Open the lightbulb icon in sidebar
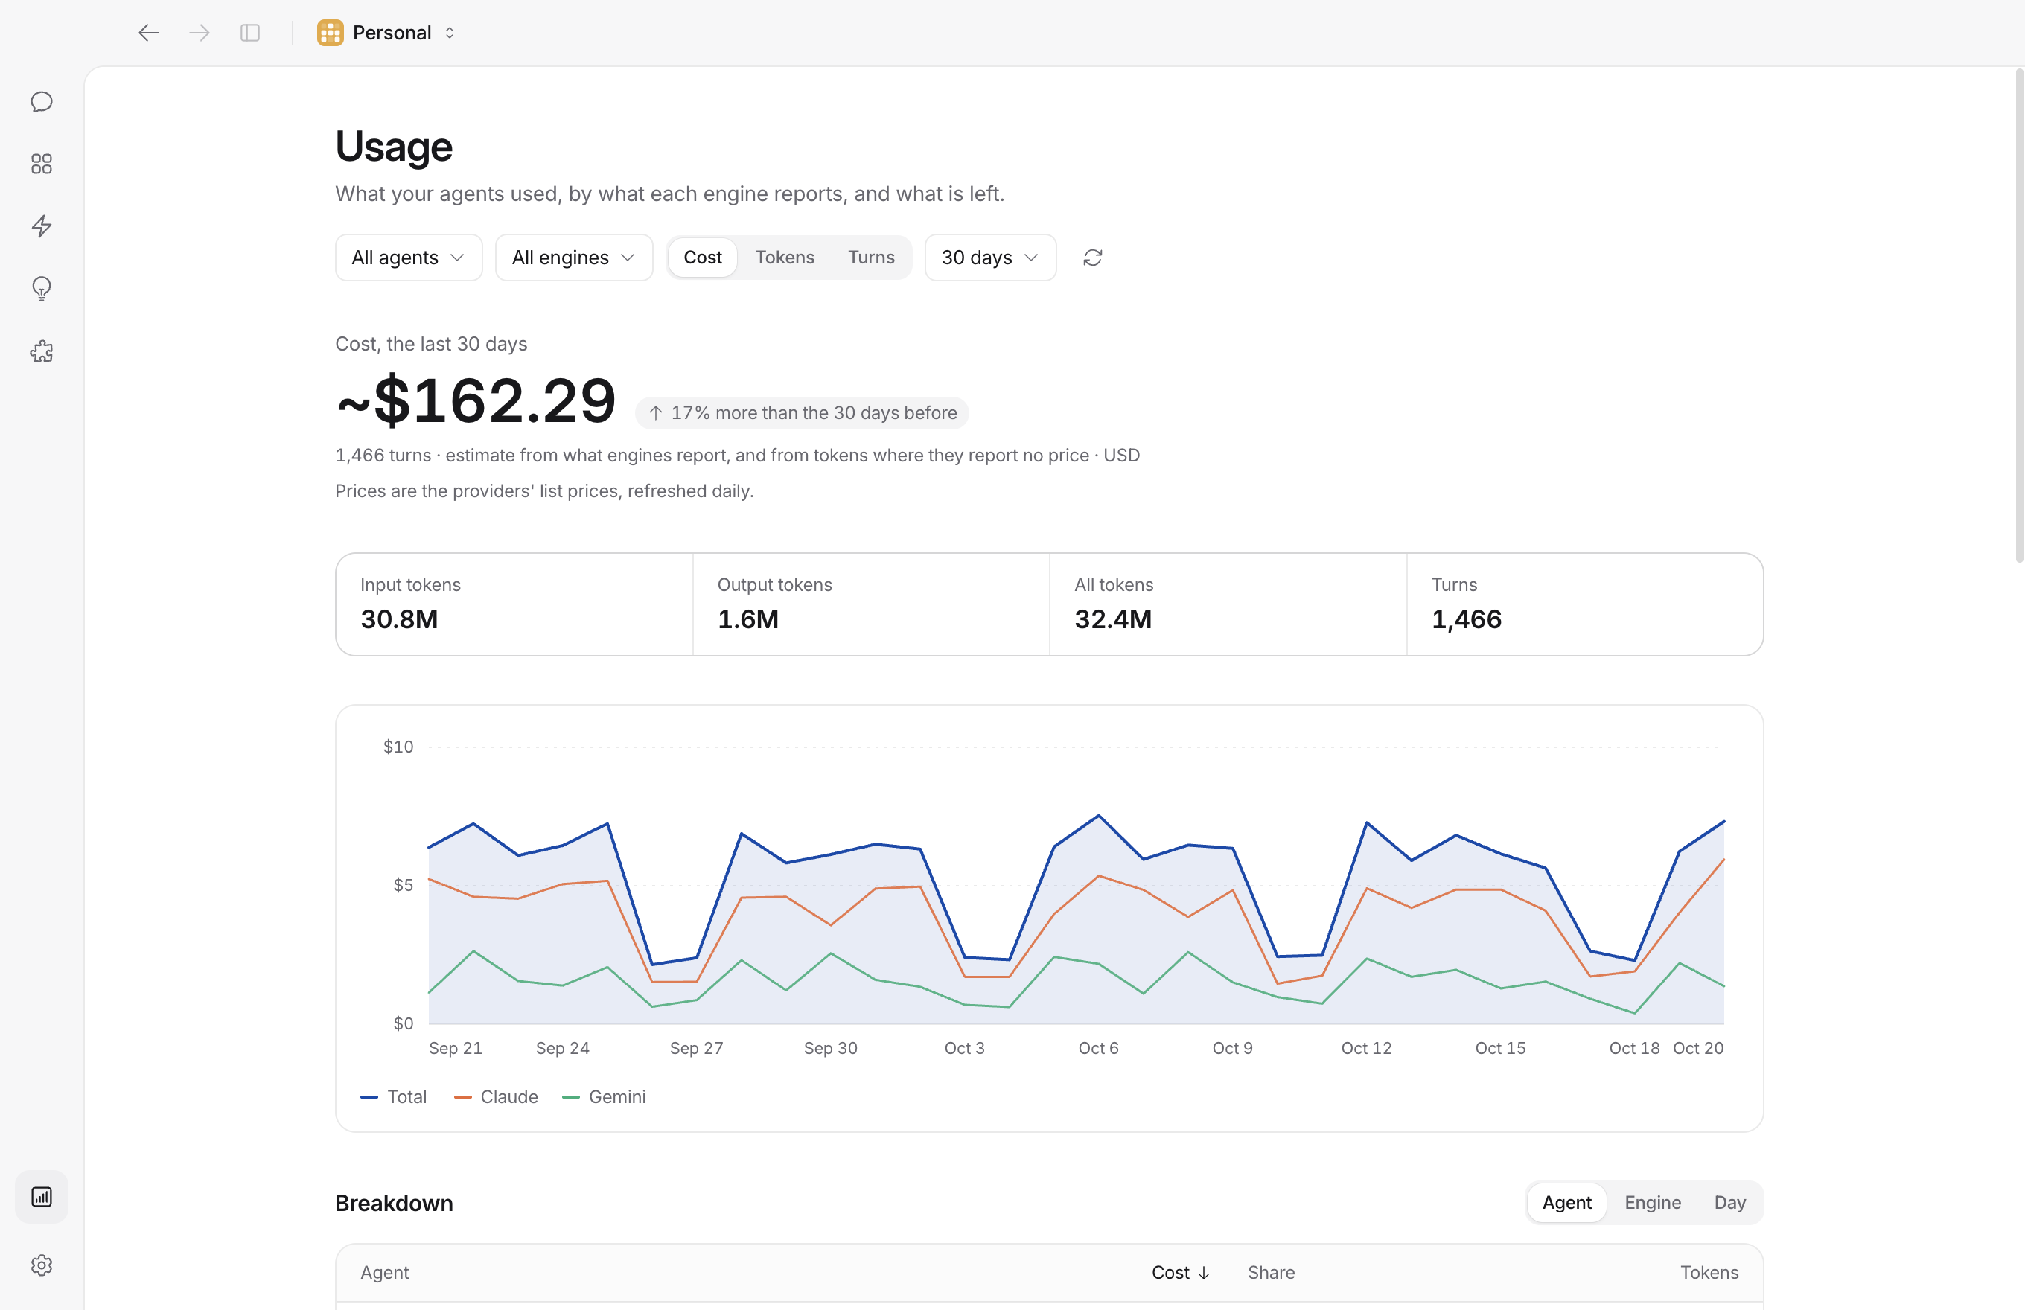The width and height of the screenshot is (2025, 1310). point(42,290)
